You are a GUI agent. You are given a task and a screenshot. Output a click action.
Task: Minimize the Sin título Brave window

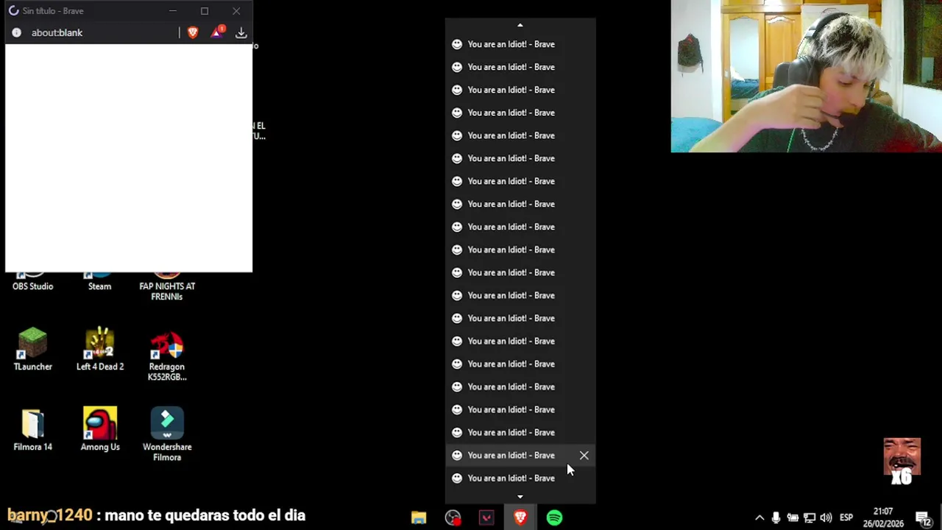point(172,11)
